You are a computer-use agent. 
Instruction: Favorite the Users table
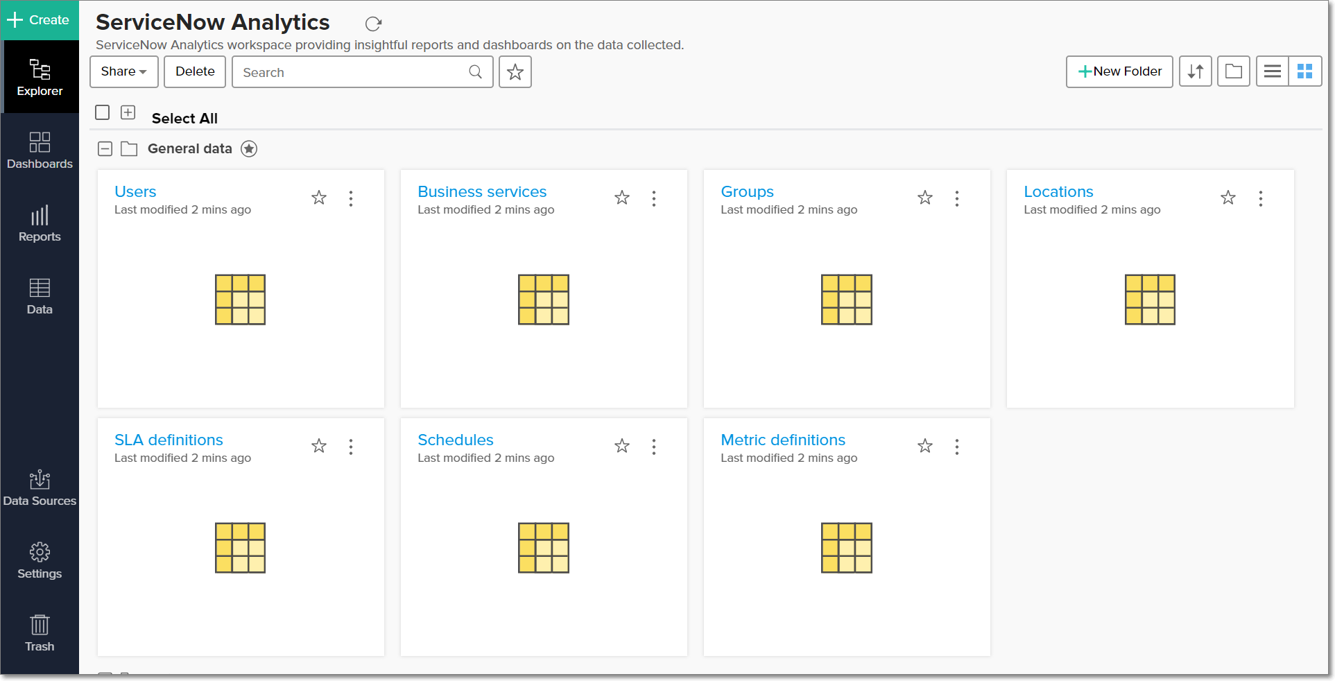[319, 198]
